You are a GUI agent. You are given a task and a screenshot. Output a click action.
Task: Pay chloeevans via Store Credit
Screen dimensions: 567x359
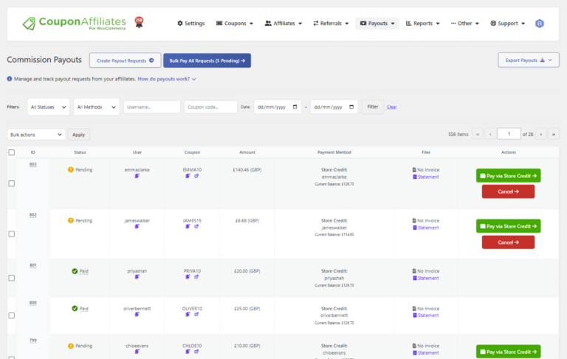(x=509, y=352)
